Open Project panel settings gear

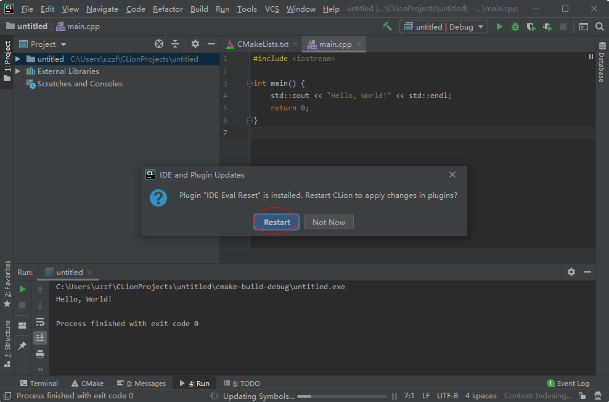pyautogui.click(x=195, y=44)
